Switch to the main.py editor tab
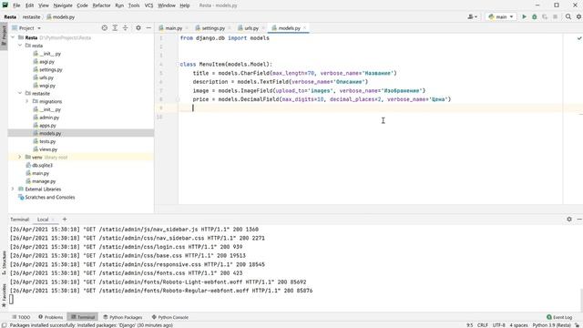The image size is (583, 328). pyautogui.click(x=173, y=28)
